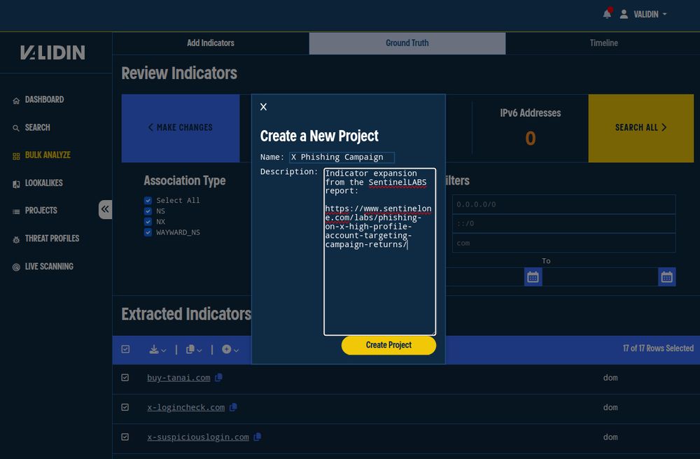Image resolution: width=700 pixels, height=459 pixels.
Task: Click the Lookalikes sidebar icon
Action: point(16,184)
